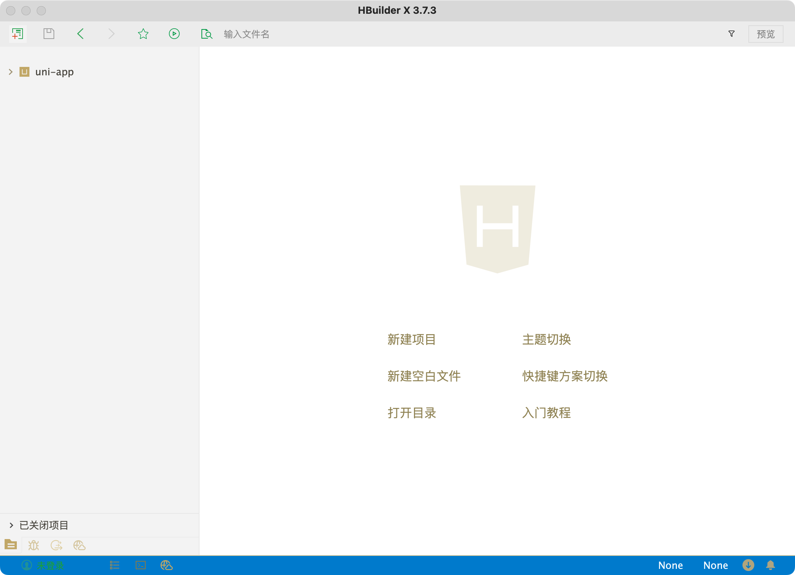Open file search with the magnifier icon
The height and width of the screenshot is (575, 795).
coord(206,34)
